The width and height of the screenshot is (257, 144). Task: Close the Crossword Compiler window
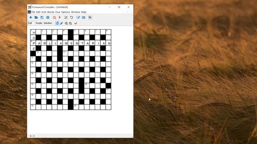pyautogui.click(x=128, y=7)
